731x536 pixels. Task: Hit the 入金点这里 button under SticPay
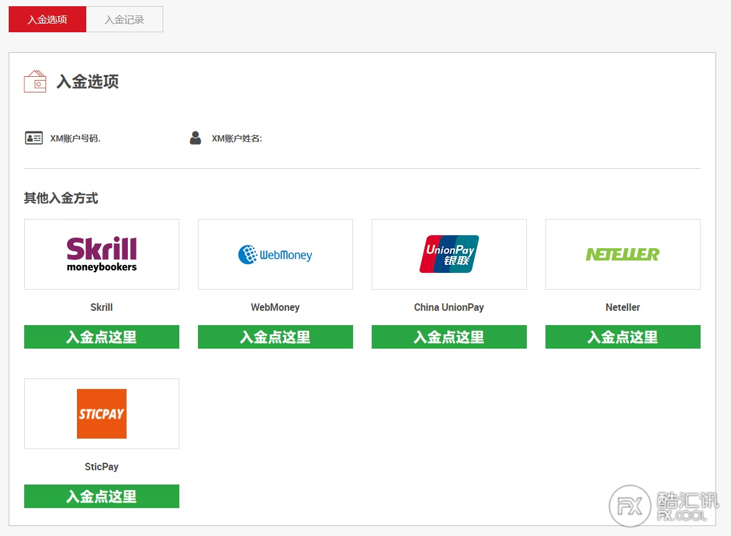102,496
